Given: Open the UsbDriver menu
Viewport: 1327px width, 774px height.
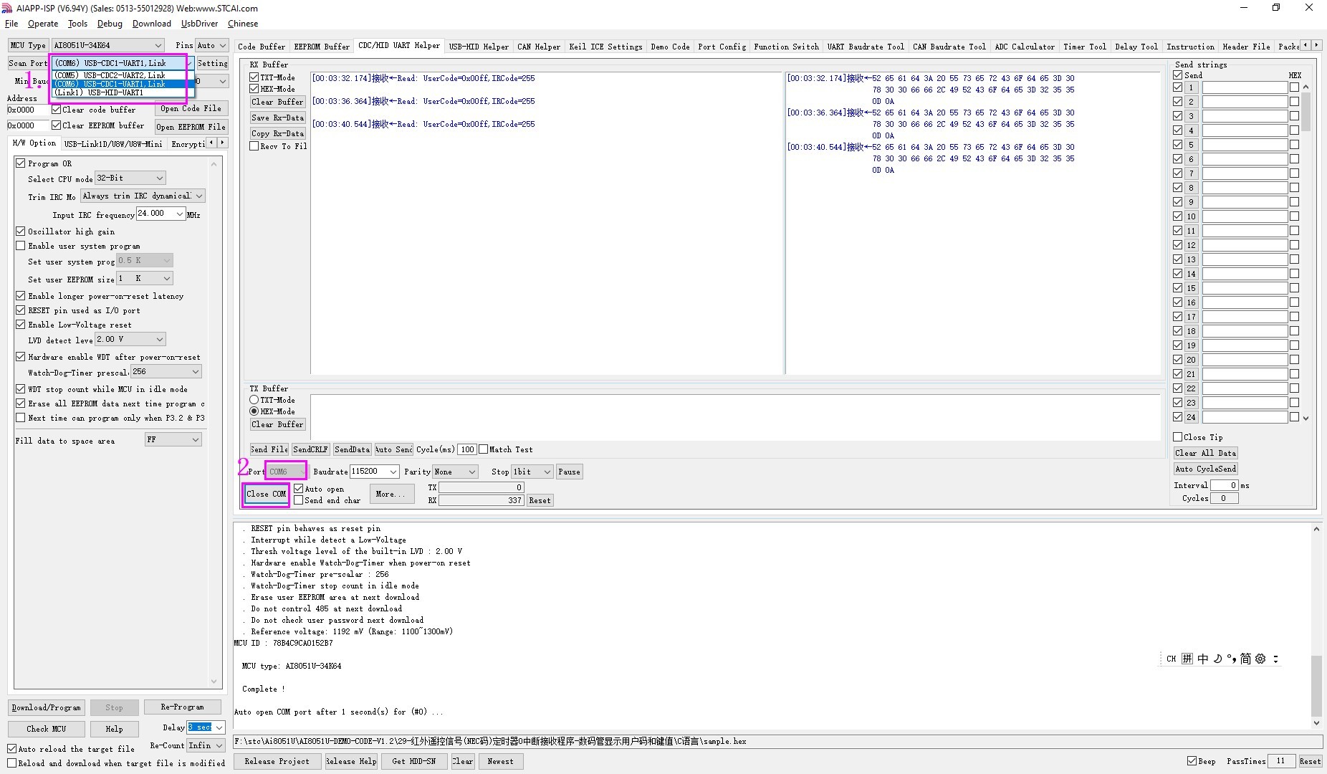Looking at the screenshot, I should (x=199, y=24).
